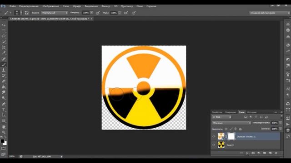
Task: Toggle lock image pixels
Action: pyautogui.click(x=231, y=129)
